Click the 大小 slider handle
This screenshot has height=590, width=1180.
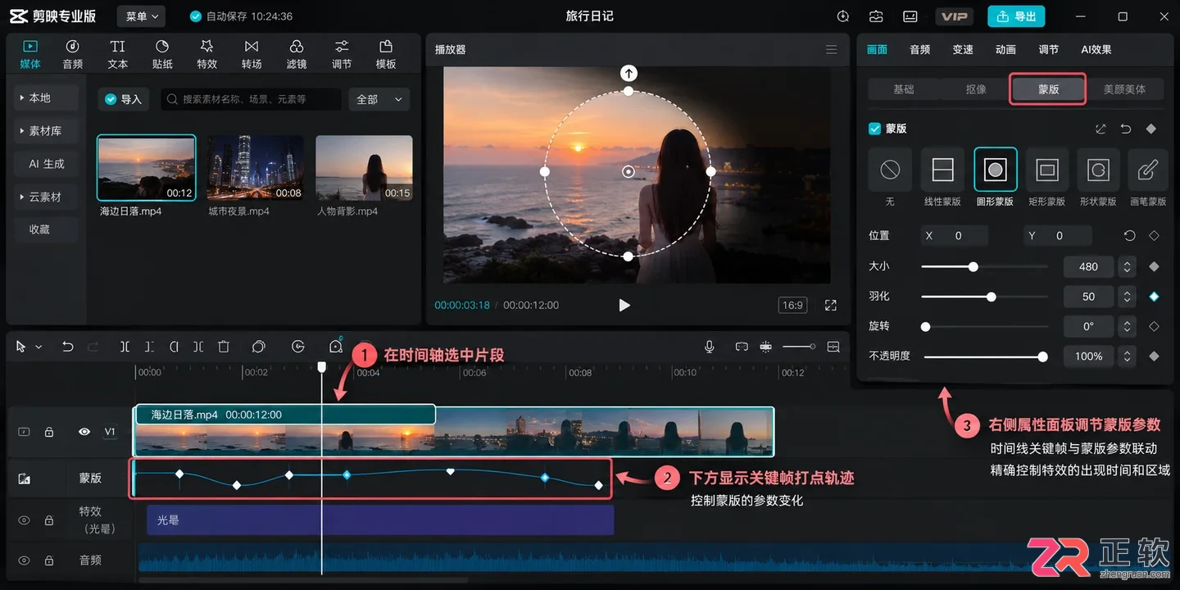pyautogui.click(x=973, y=266)
